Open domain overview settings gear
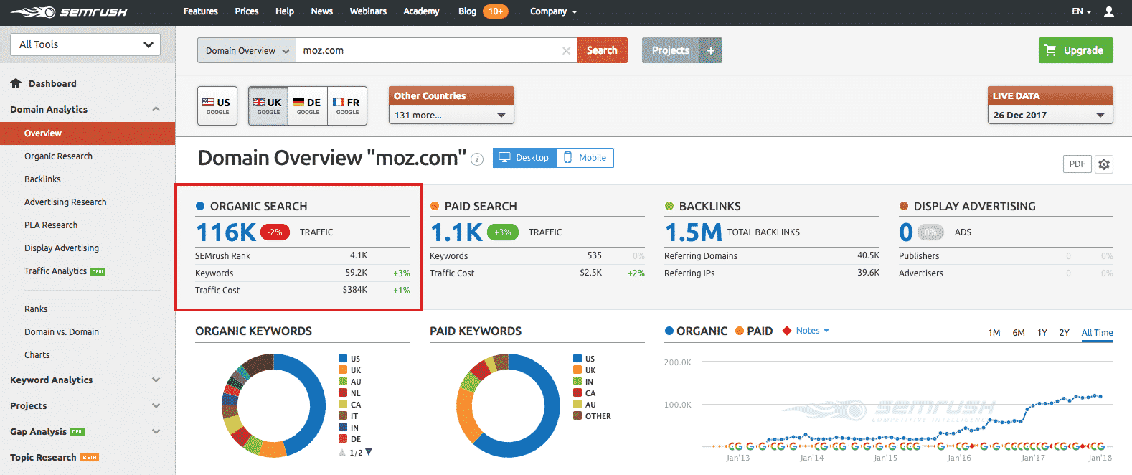This screenshot has height=475, width=1132. click(x=1104, y=164)
